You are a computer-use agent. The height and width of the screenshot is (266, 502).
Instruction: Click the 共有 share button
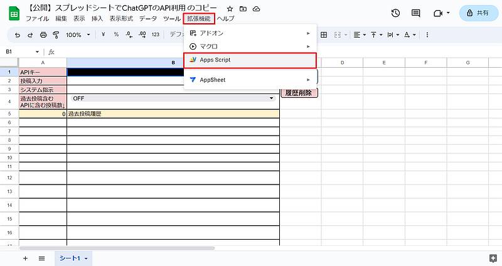click(479, 13)
